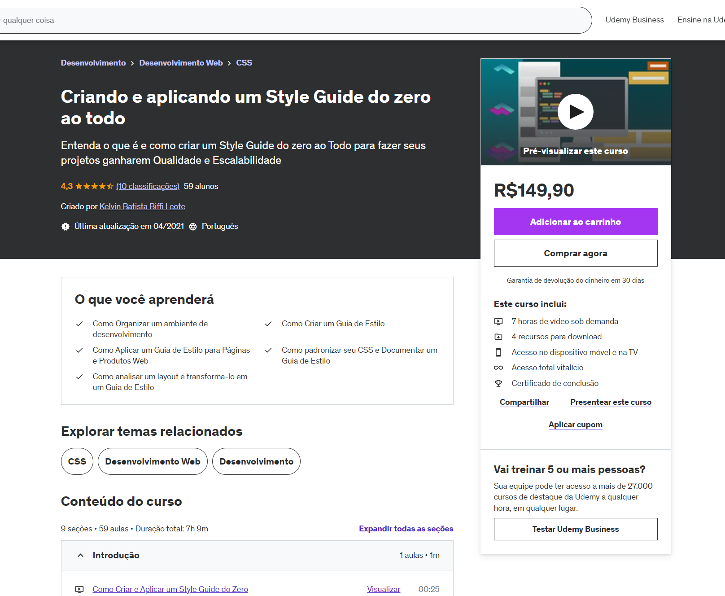Click the '1 aulas • 1m' section info

[x=419, y=556]
